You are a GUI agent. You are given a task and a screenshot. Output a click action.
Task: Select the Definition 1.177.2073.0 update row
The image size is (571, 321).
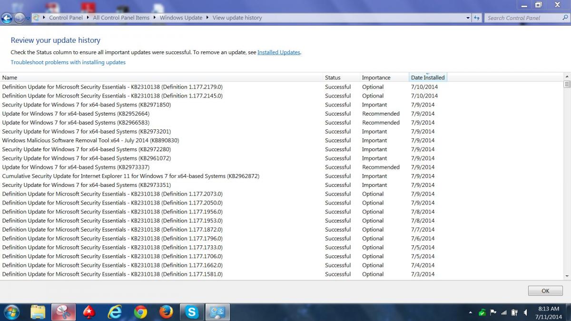pos(282,194)
